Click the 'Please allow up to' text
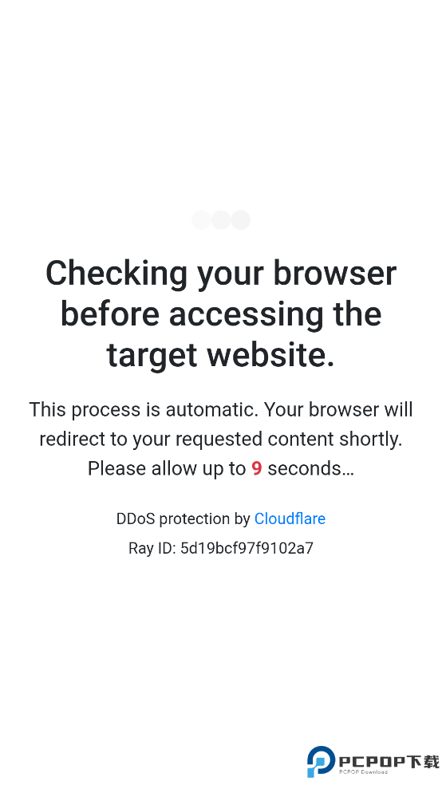 coord(167,468)
